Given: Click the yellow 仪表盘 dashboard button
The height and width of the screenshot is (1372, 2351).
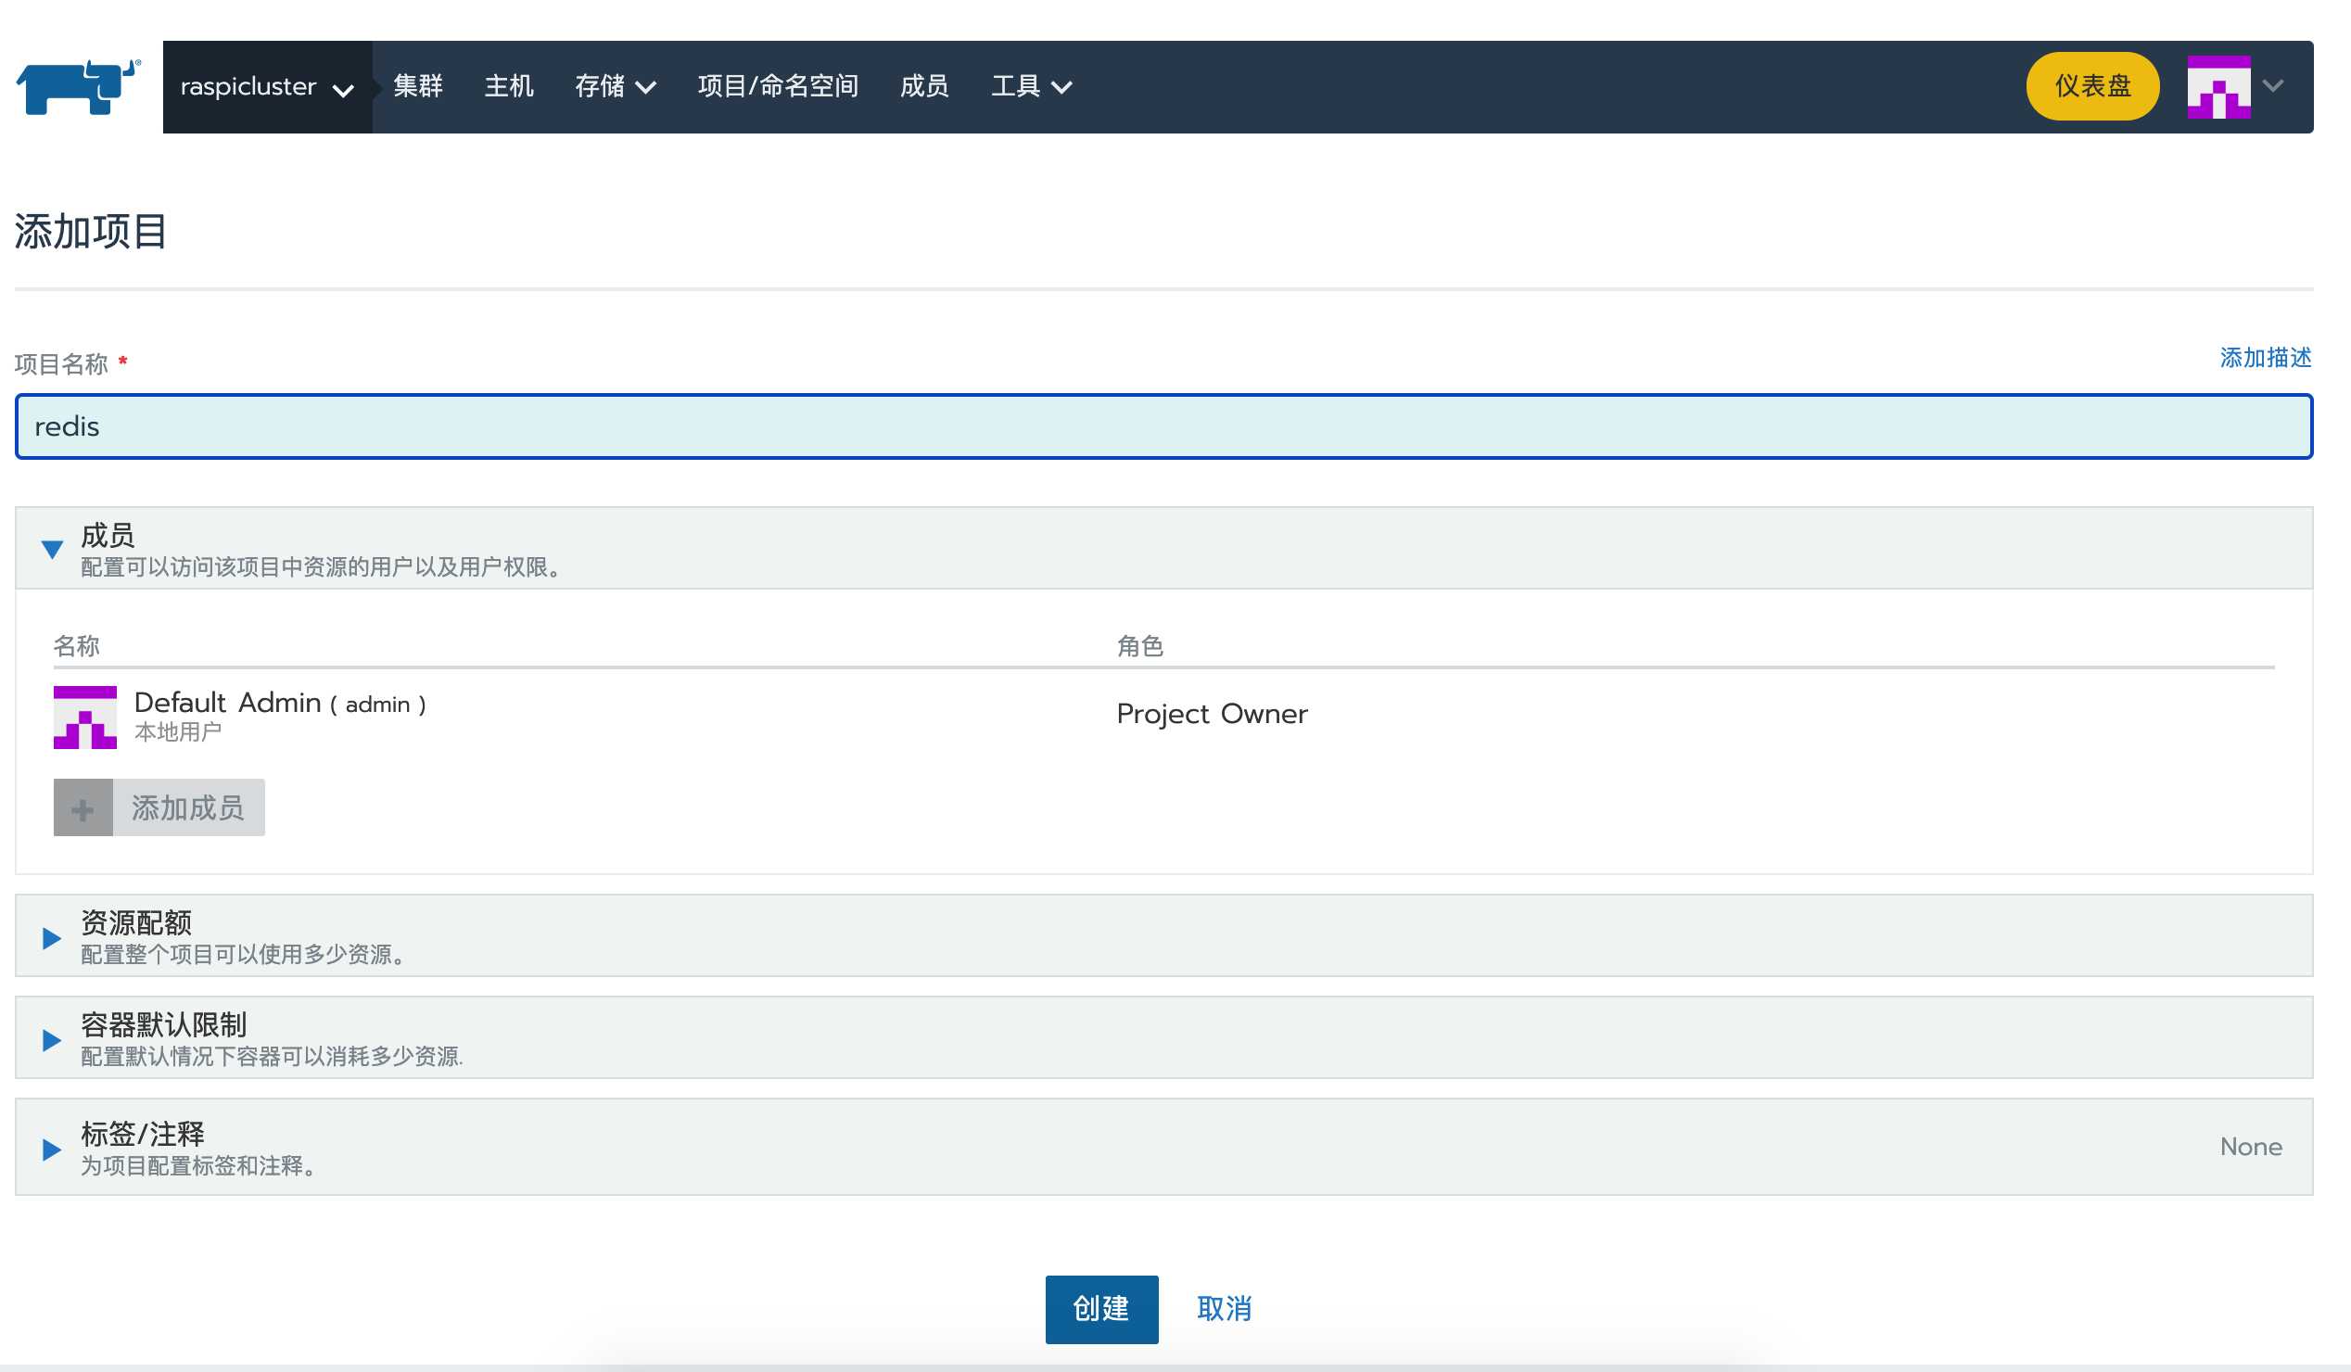Looking at the screenshot, I should point(2091,87).
